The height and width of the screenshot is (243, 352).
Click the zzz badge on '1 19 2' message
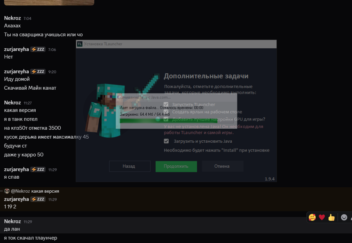click(38, 199)
